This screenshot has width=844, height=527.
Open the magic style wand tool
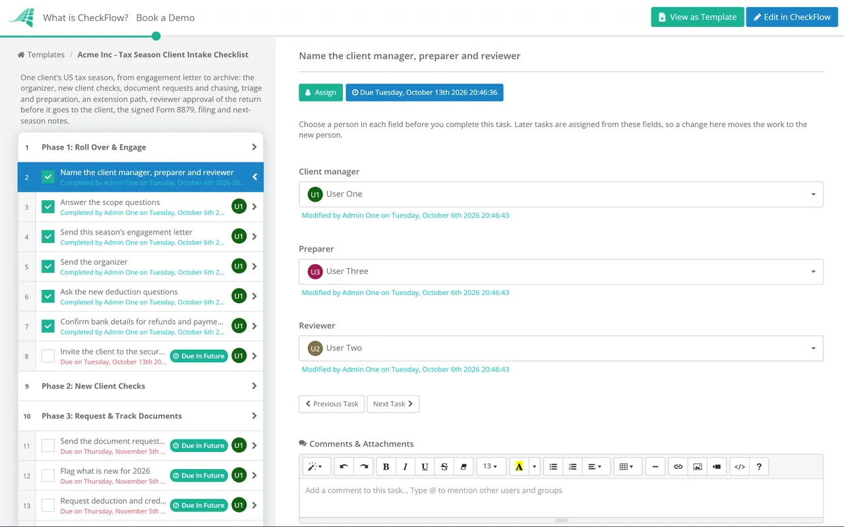pos(316,466)
